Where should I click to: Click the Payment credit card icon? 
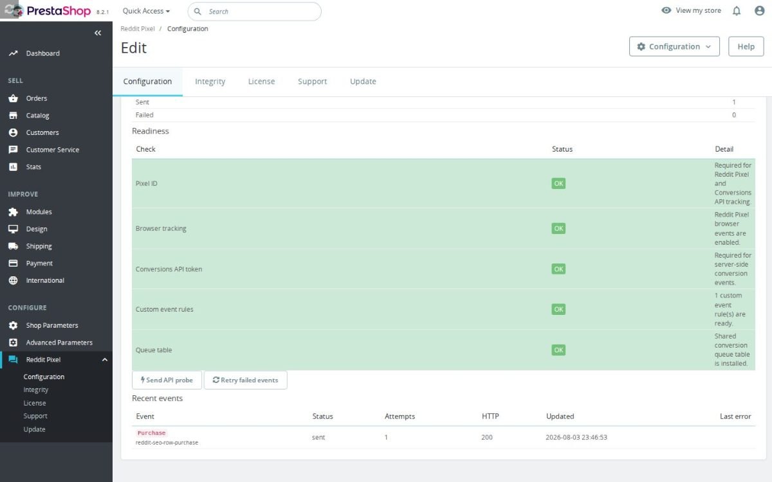13,263
